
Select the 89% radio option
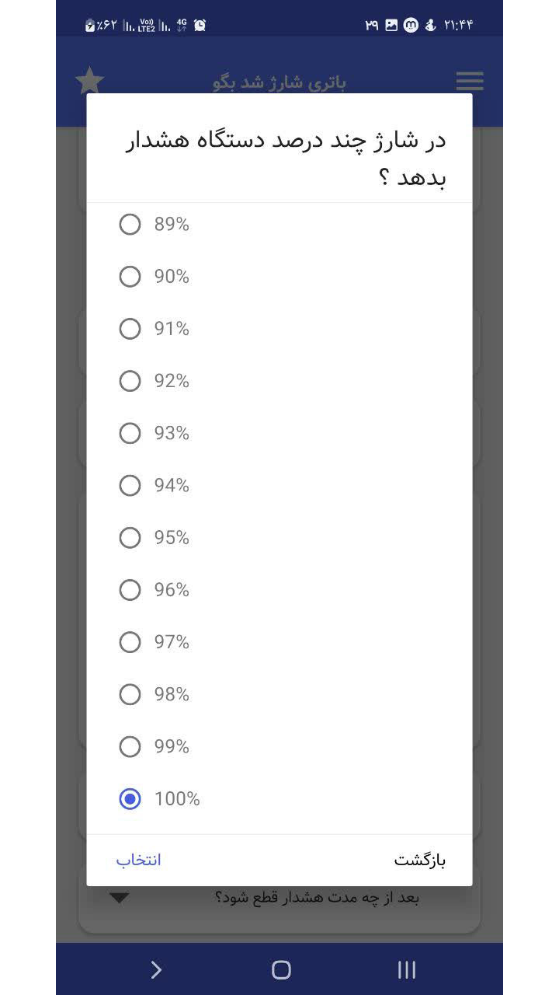tap(130, 225)
